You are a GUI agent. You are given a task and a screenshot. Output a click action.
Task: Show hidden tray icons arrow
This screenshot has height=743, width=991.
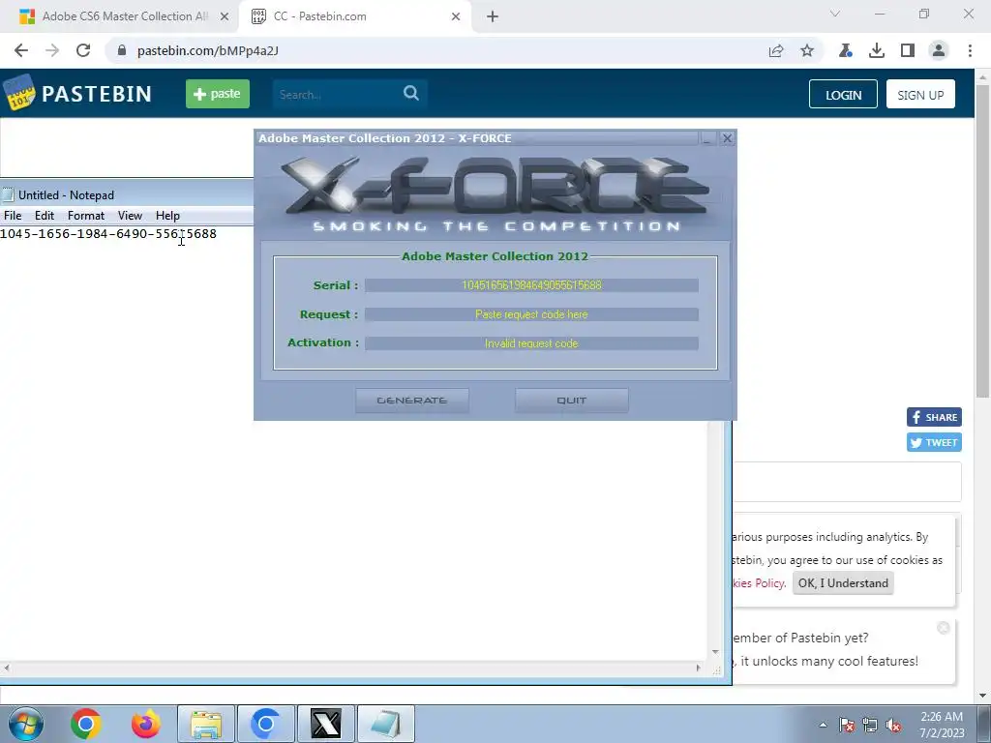point(823,725)
